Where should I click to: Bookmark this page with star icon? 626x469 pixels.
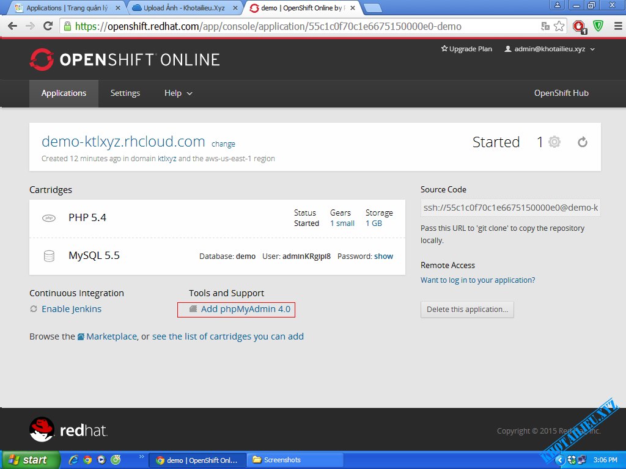pyautogui.click(x=559, y=26)
